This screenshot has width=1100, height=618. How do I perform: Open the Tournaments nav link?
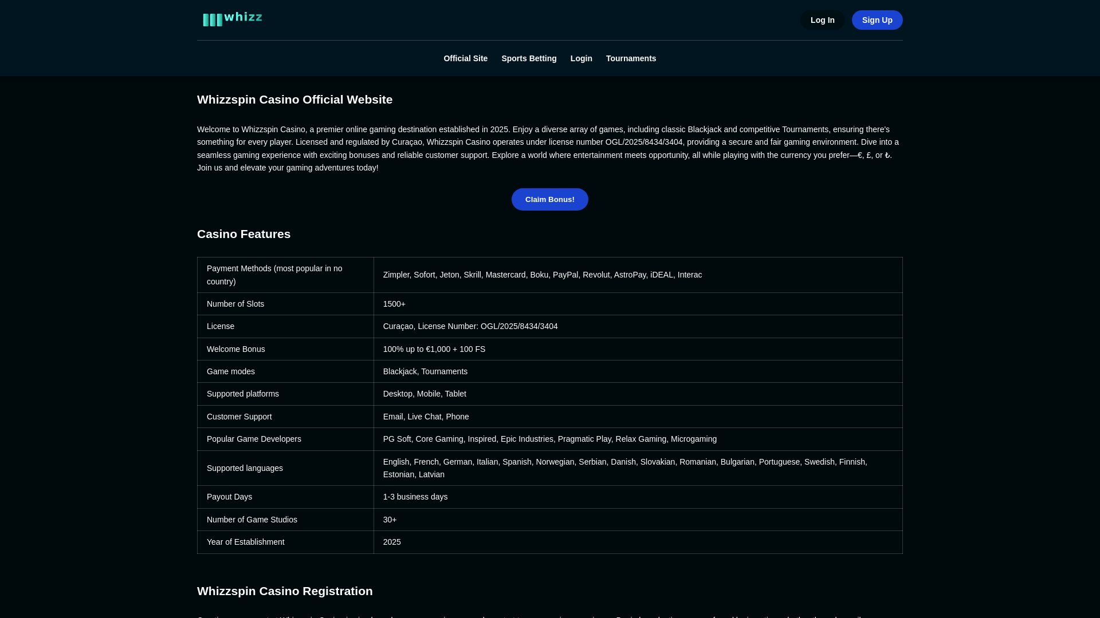tap(631, 58)
